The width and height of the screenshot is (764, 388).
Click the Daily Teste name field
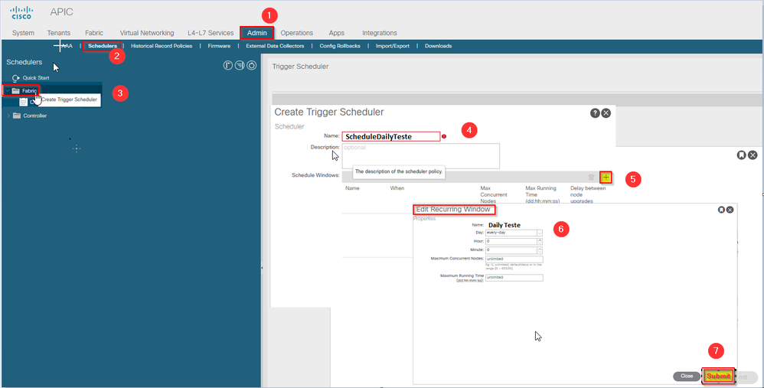pyautogui.click(x=504, y=225)
